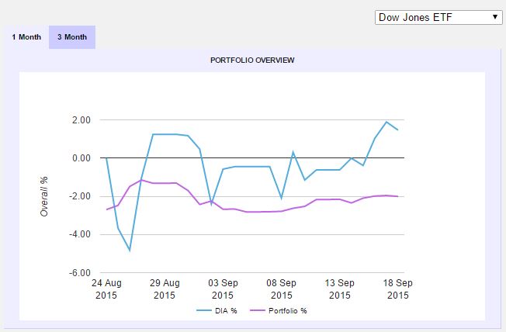Select the 29 Aug 2015 axis label

tap(165, 289)
